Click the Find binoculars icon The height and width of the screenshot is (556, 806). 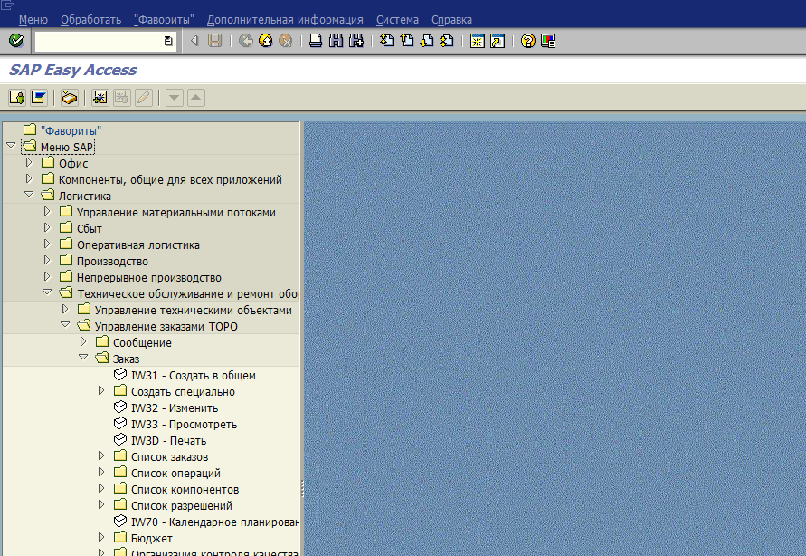(x=336, y=41)
